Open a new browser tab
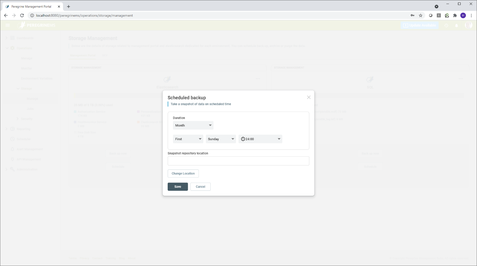Screen dimensions: 477x266 click(x=68, y=6)
